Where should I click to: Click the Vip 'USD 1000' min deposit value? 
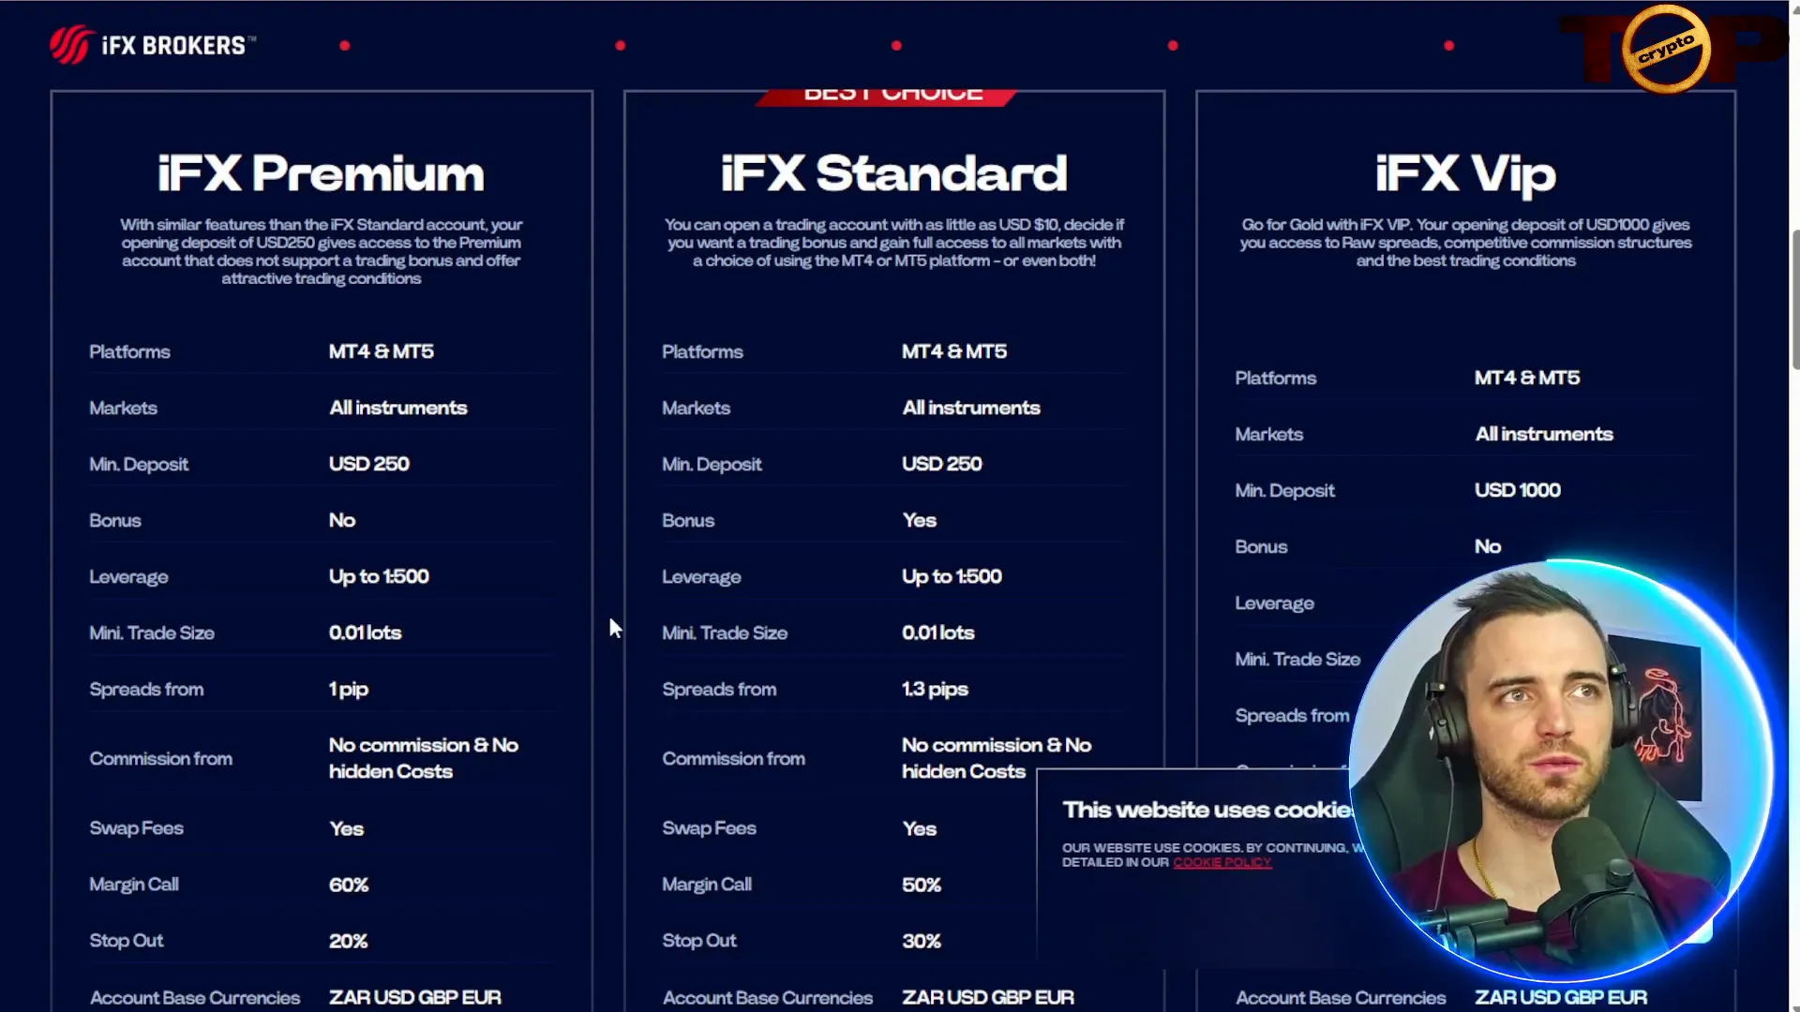[1517, 490]
